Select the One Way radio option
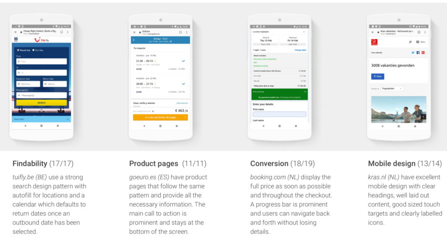Viewport: 447px width, 237px height. [x=38, y=50]
